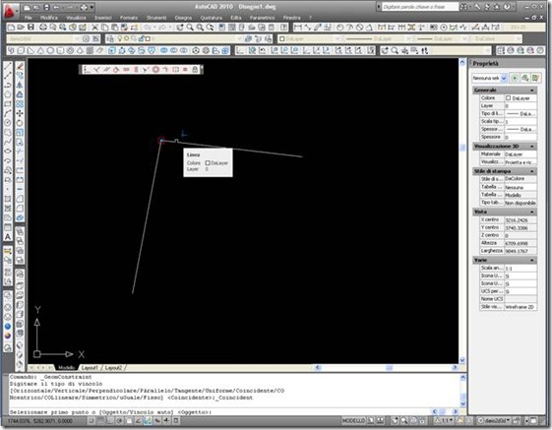Click the Save icon in standard toolbar

(x=31, y=28)
